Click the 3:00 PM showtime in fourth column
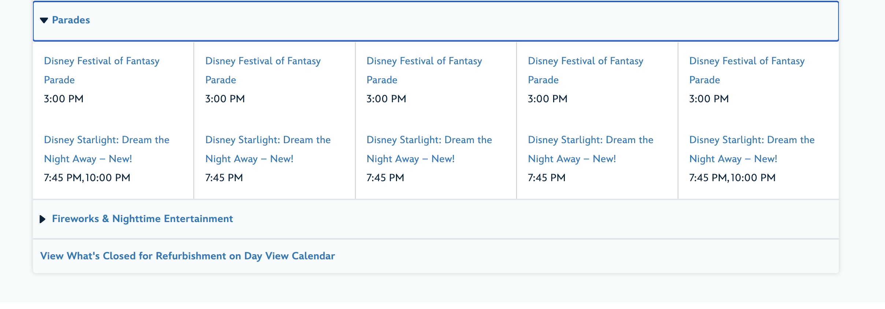 (547, 99)
